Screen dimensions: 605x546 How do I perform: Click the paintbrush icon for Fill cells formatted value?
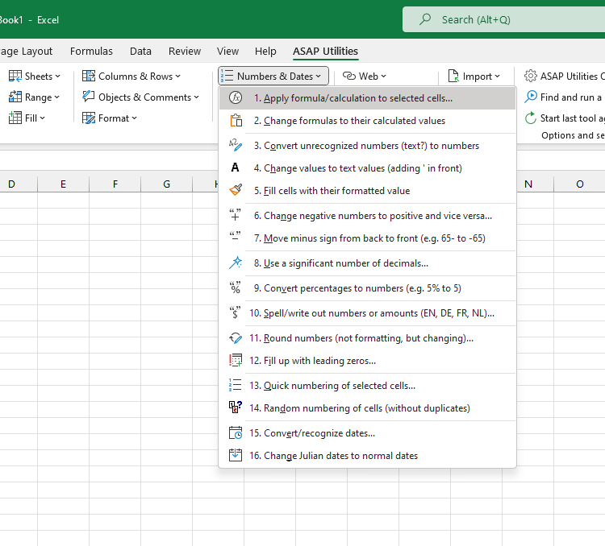[x=236, y=190]
